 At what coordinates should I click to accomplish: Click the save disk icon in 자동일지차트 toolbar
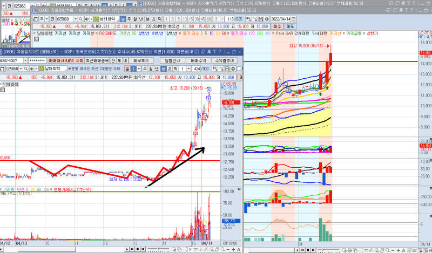pos(227,69)
